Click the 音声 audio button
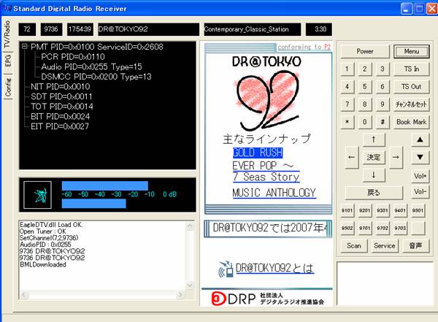 pyautogui.click(x=415, y=245)
